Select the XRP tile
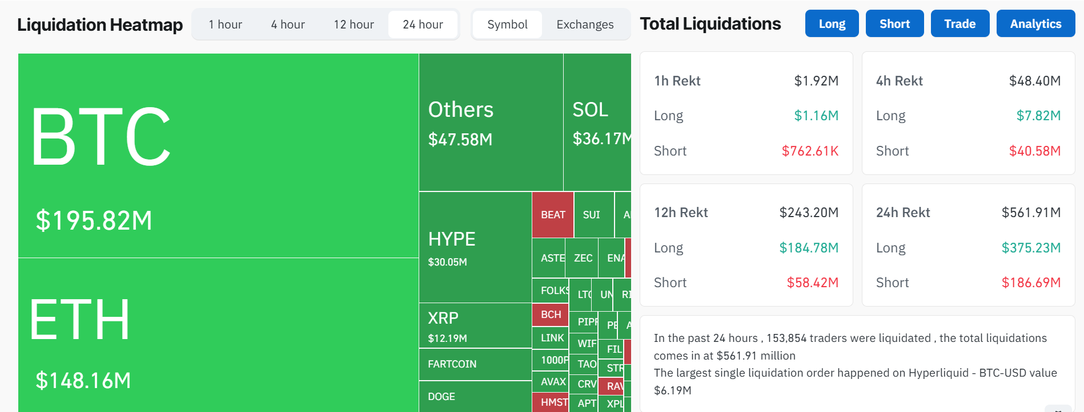Image resolution: width=1084 pixels, height=412 pixels. (x=474, y=325)
